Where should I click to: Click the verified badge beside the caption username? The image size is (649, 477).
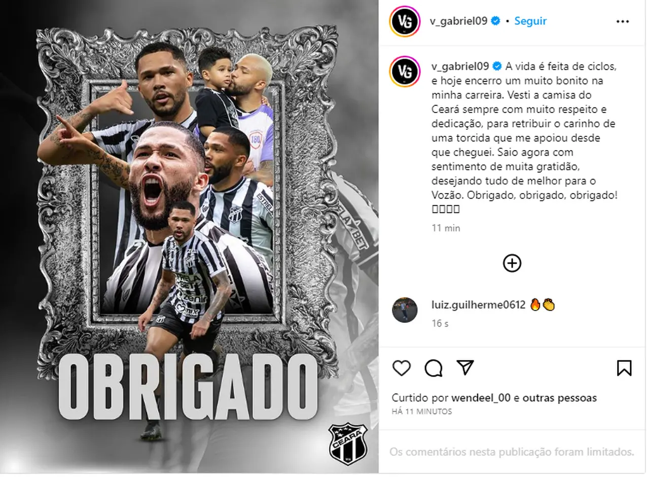[x=495, y=66]
